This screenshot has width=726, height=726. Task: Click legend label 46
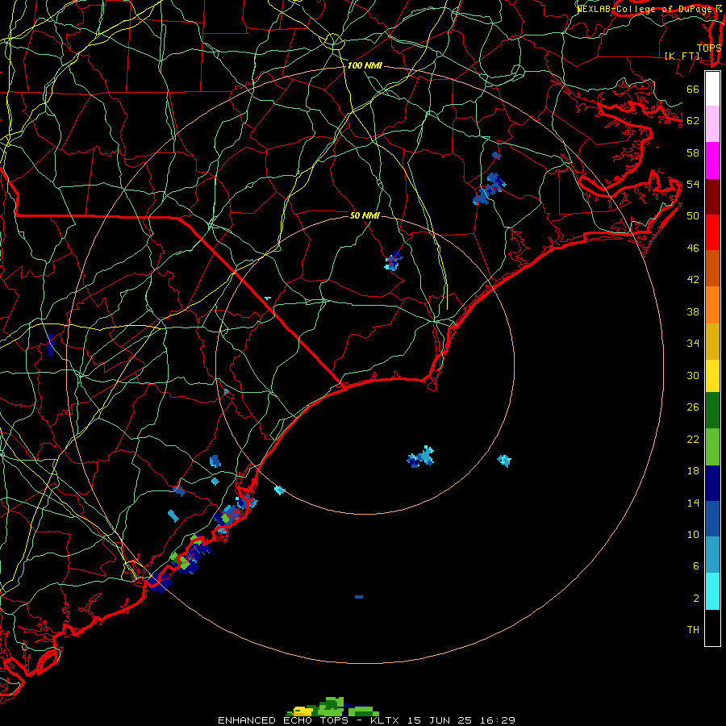(693, 248)
